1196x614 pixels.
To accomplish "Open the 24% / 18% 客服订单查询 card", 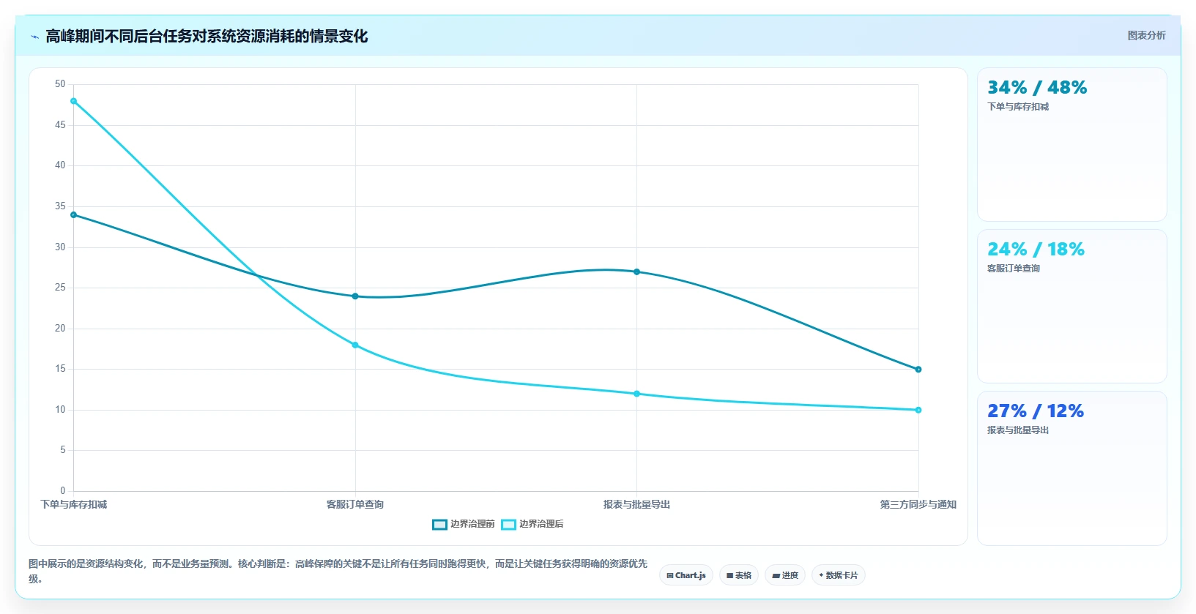I will click(x=1072, y=306).
